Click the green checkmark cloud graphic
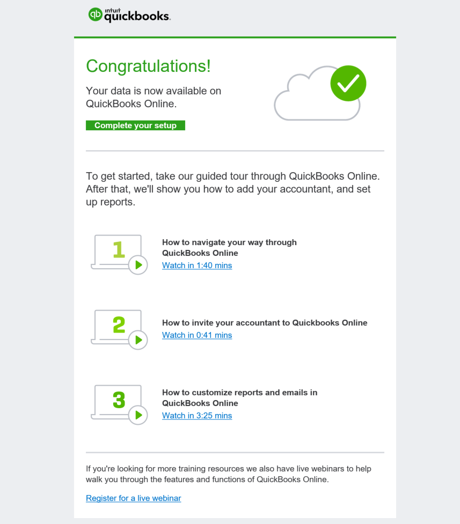Screen dimensions: 460x524 (x=348, y=83)
